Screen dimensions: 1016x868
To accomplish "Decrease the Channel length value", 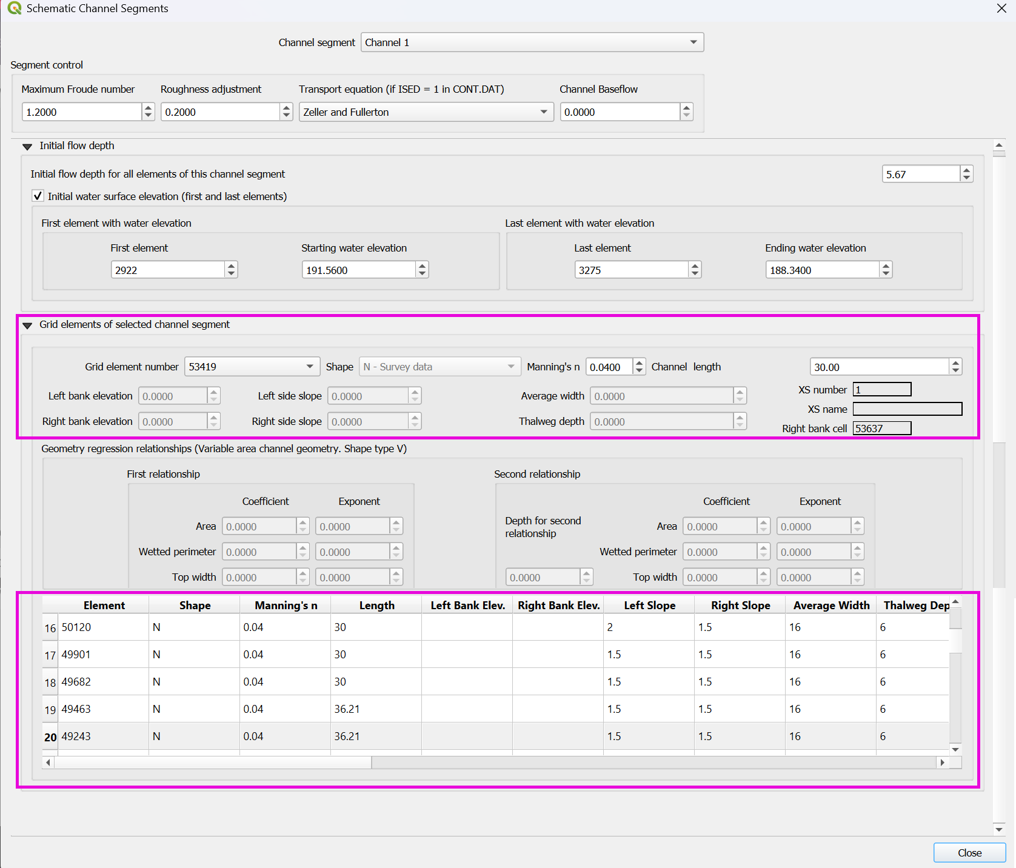I will pyautogui.click(x=955, y=370).
